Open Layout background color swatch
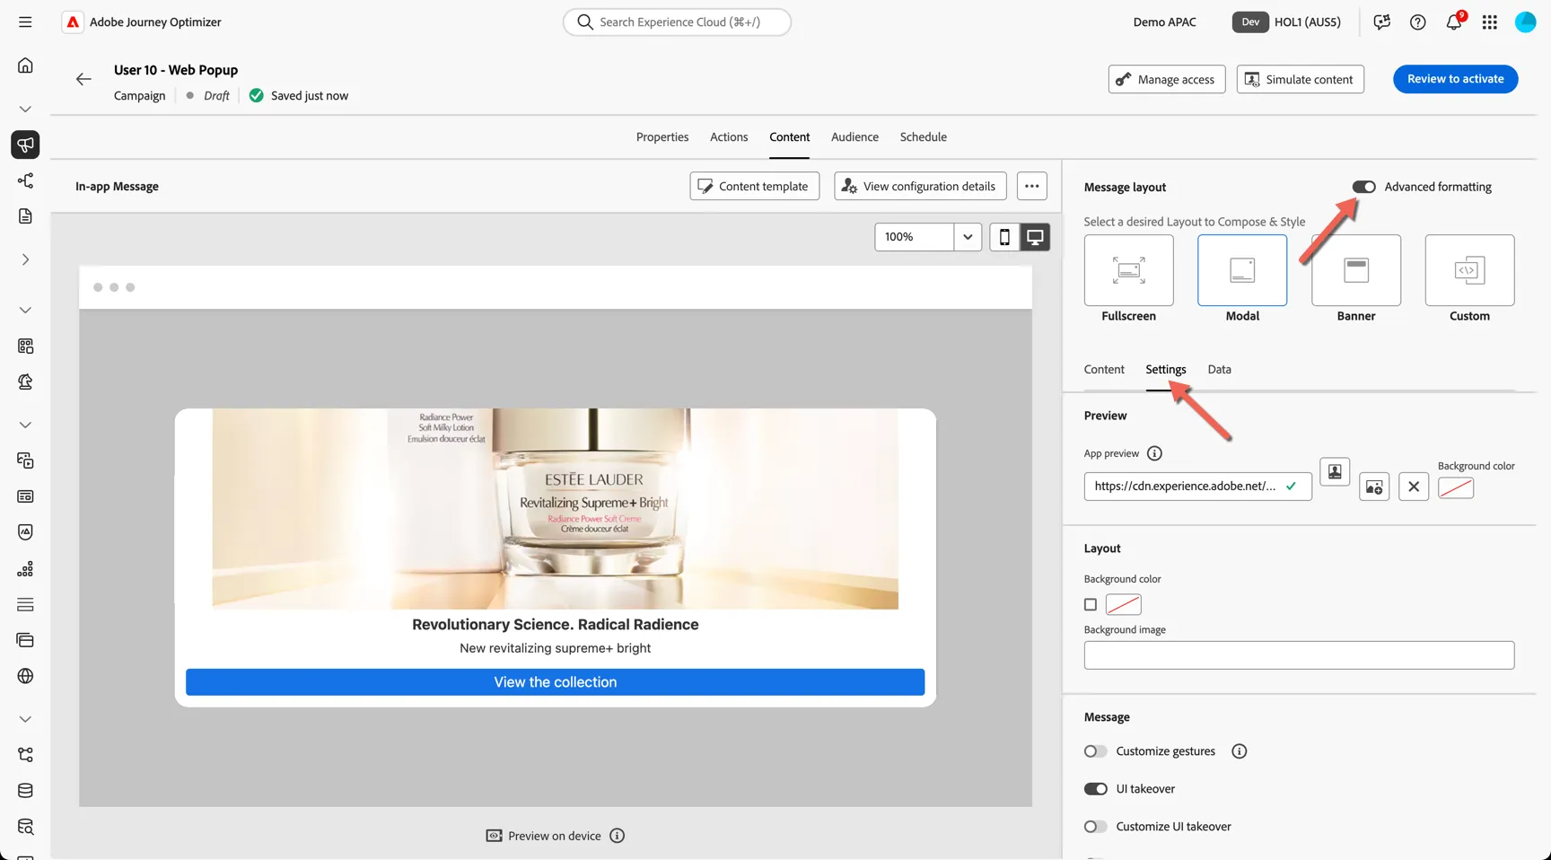The width and height of the screenshot is (1551, 860). (x=1124, y=605)
